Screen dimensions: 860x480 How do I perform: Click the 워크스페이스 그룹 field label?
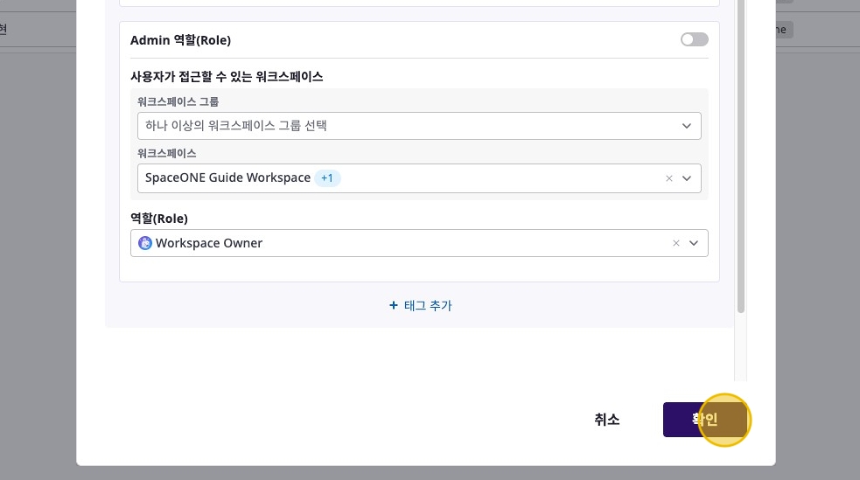178,102
